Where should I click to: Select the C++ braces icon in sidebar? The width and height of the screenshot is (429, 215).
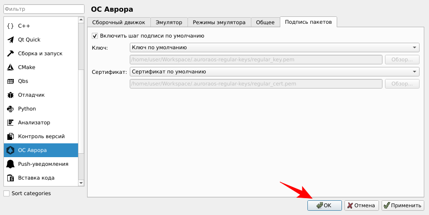point(10,26)
